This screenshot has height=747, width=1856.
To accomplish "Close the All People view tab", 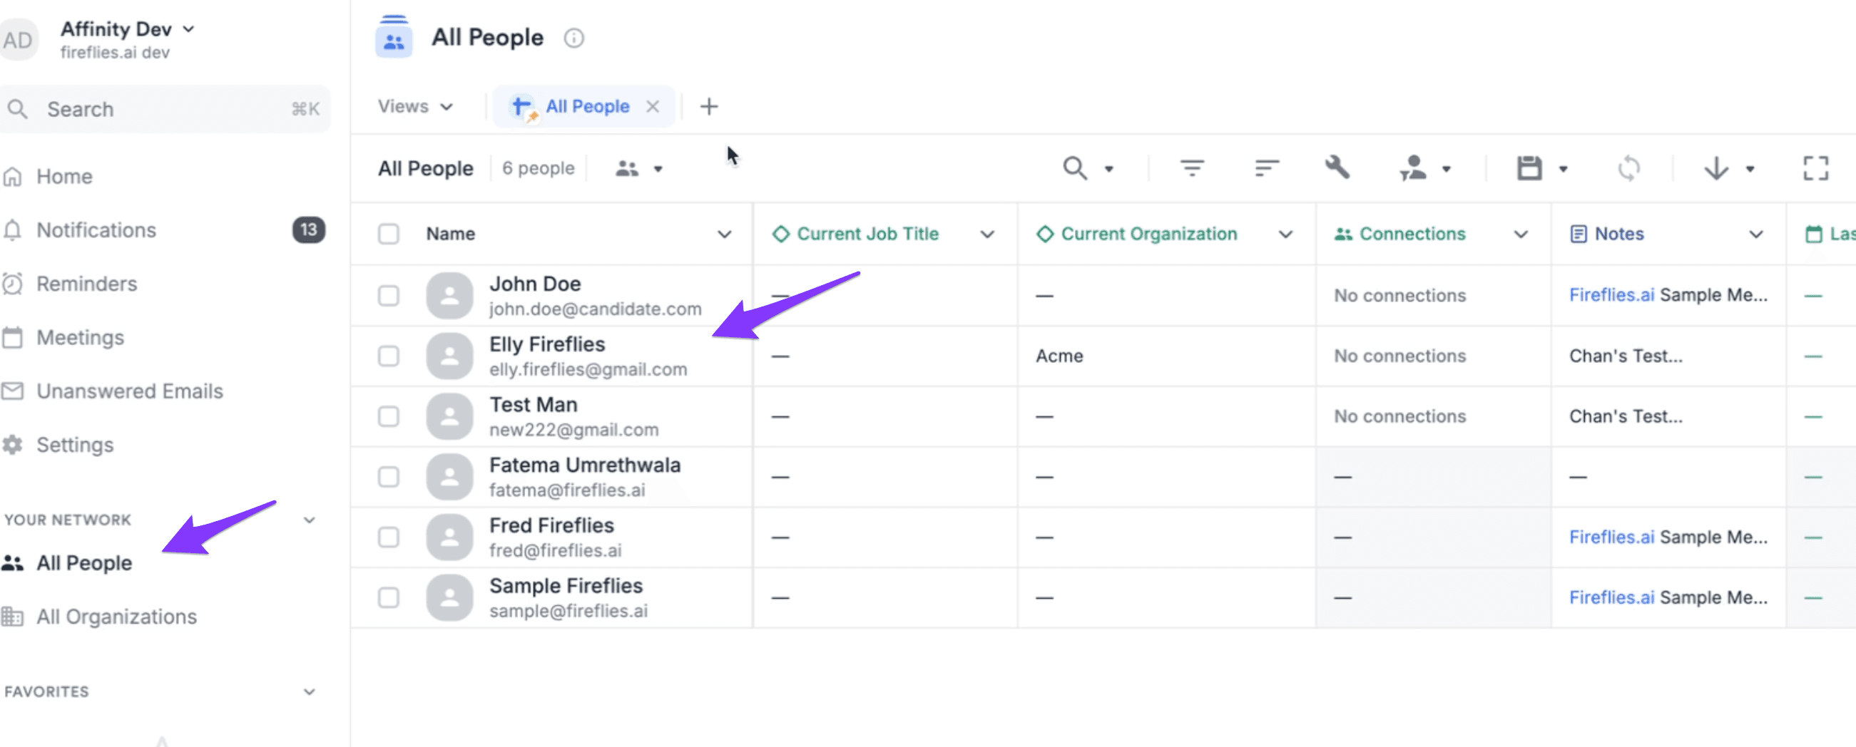I will pos(653,106).
